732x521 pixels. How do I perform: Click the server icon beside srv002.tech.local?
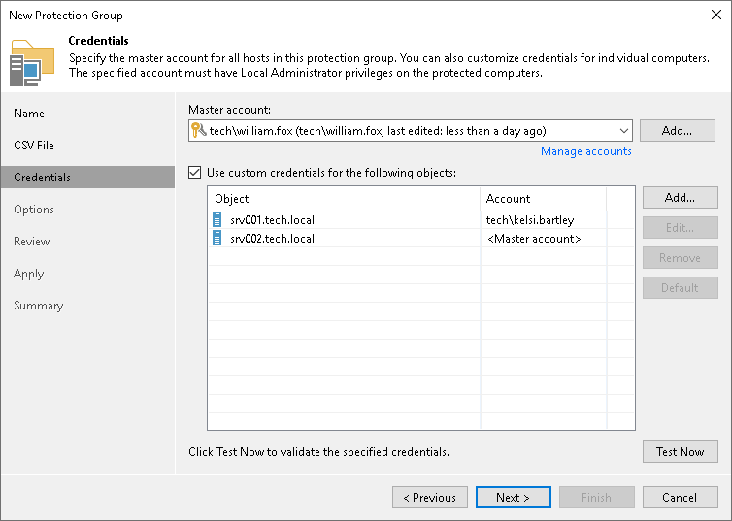pos(217,238)
